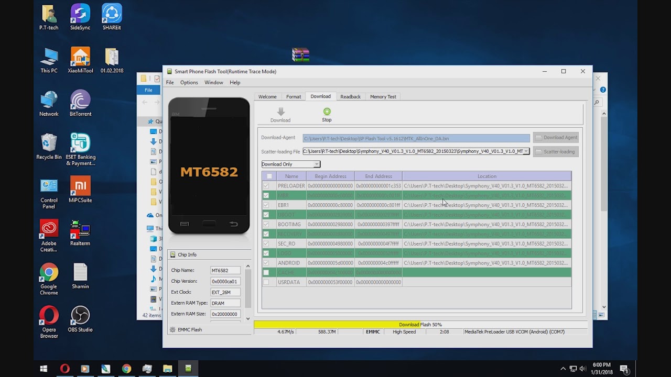This screenshot has height=377, width=671.
Task: Open the Help menu
Action: pos(235,83)
